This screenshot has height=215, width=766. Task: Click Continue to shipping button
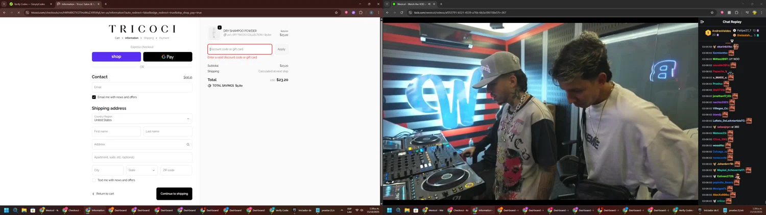coord(174,194)
